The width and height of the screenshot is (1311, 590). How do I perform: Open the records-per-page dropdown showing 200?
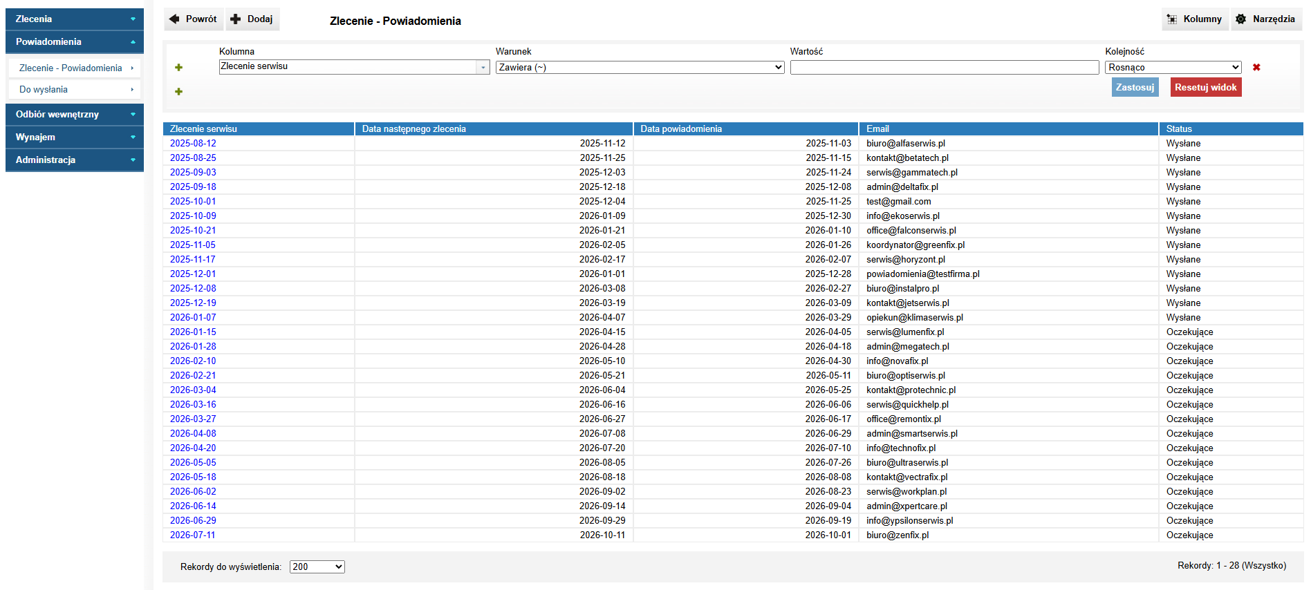[x=317, y=567]
